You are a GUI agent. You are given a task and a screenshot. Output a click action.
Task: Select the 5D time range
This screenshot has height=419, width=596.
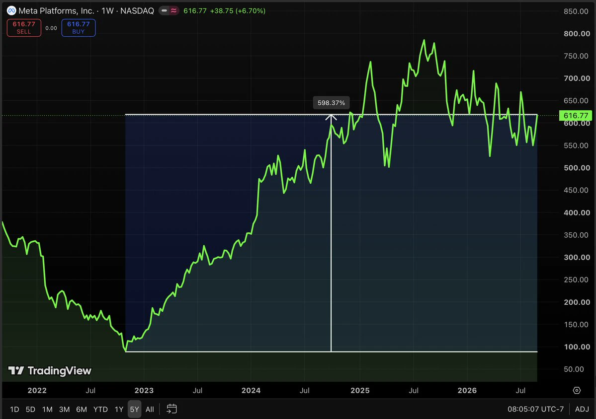tap(30, 409)
